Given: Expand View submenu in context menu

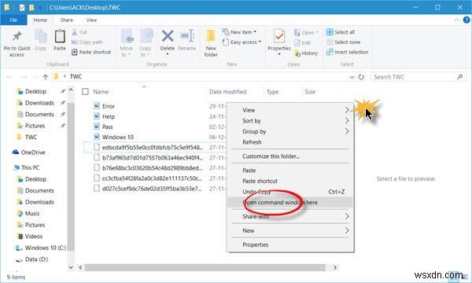Looking at the screenshot, I should point(347,110).
